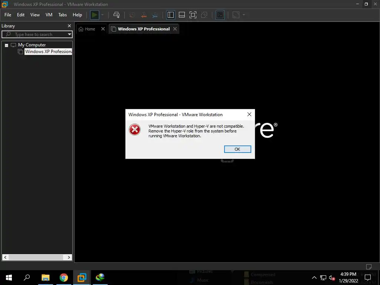380x285 pixels.
Task: Click the Revert to Snapshot icon
Action: coord(144,15)
